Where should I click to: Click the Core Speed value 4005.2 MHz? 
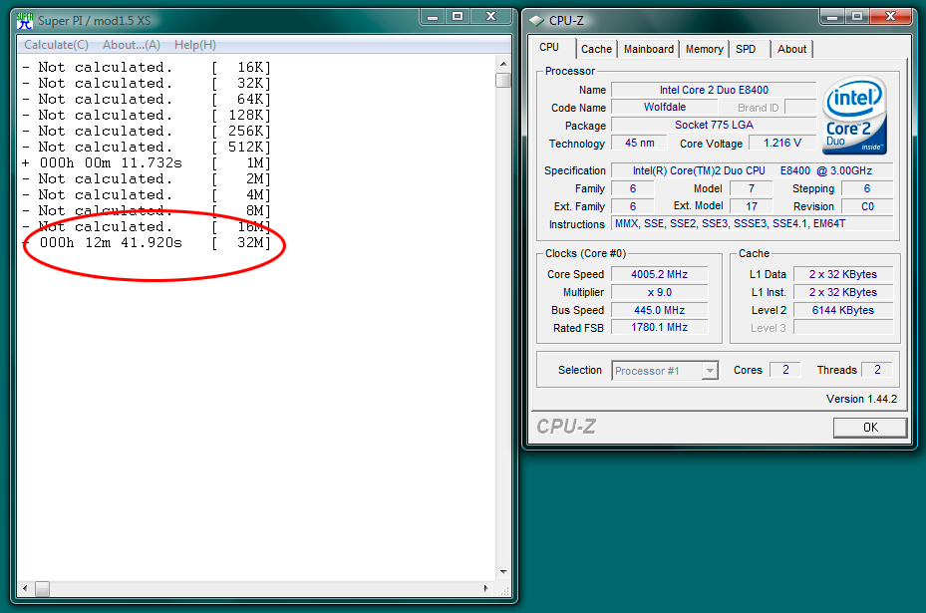coord(659,274)
